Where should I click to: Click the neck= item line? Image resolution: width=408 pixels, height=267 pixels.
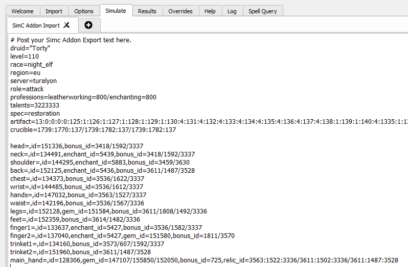pyautogui.click(x=103, y=154)
